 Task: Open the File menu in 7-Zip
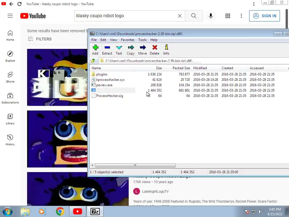(x=94, y=40)
